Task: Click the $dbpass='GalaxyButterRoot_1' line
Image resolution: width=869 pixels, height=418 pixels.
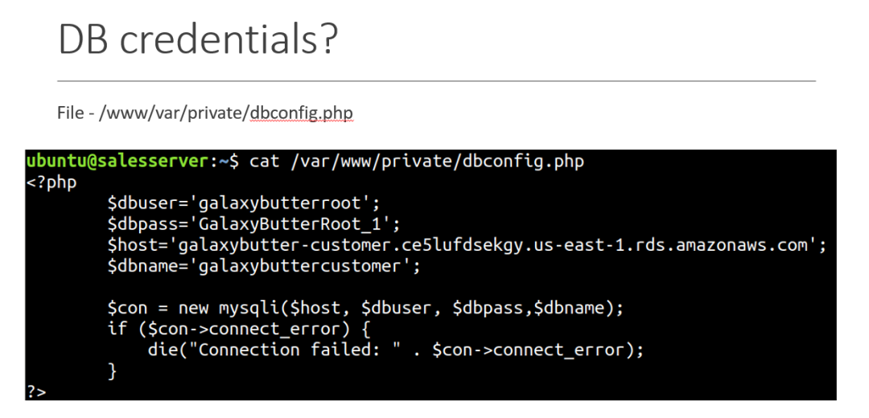Action: coord(253,224)
